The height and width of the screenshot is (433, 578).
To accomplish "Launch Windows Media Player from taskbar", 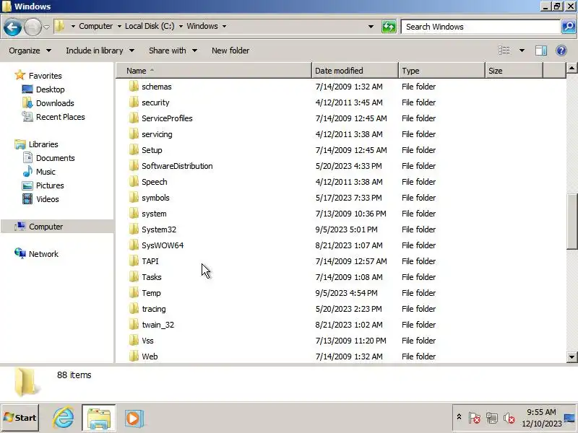I will (134, 418).
